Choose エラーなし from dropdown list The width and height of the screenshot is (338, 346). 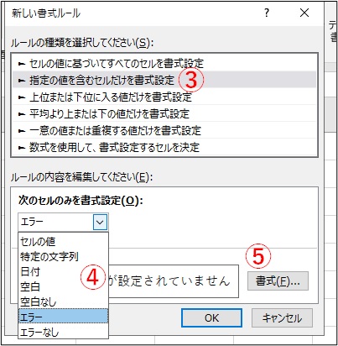pos(63,332)
